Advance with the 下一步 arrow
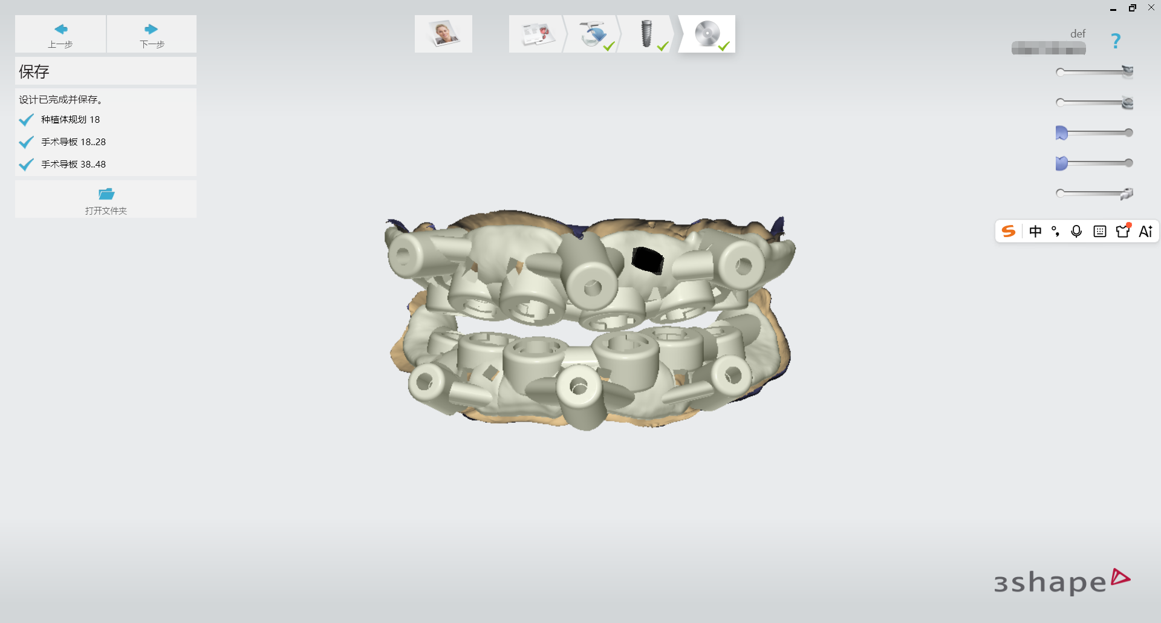The image size is (1161, 623). tap(152, 34)
